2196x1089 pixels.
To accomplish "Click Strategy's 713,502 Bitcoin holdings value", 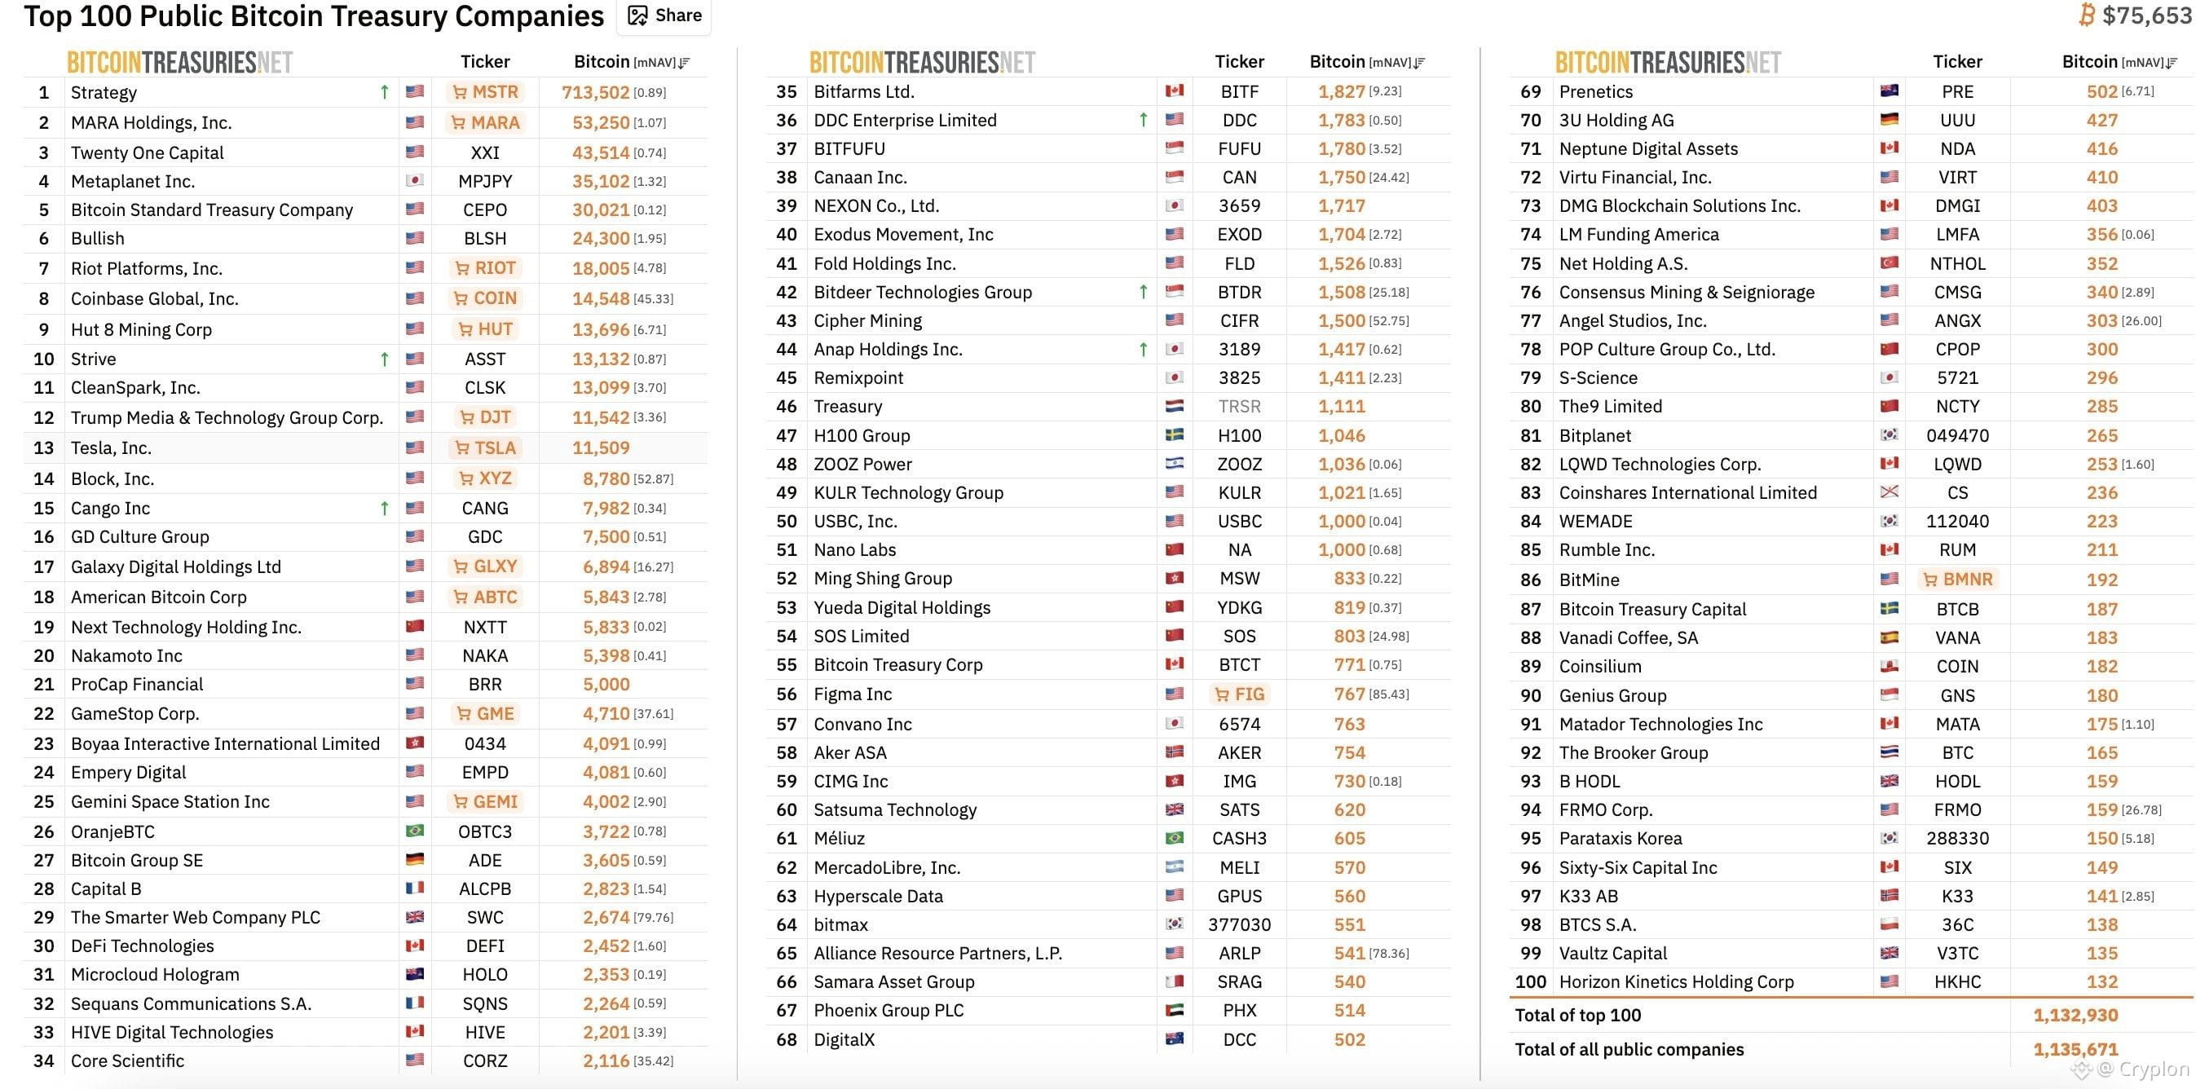I will click(595, 92).
